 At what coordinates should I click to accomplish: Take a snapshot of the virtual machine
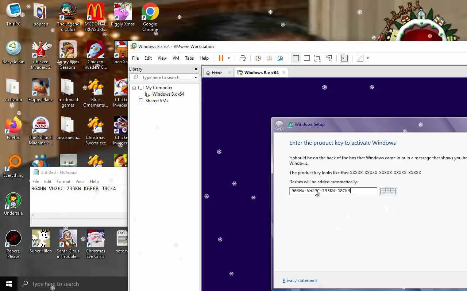click(x=258, y=58)
